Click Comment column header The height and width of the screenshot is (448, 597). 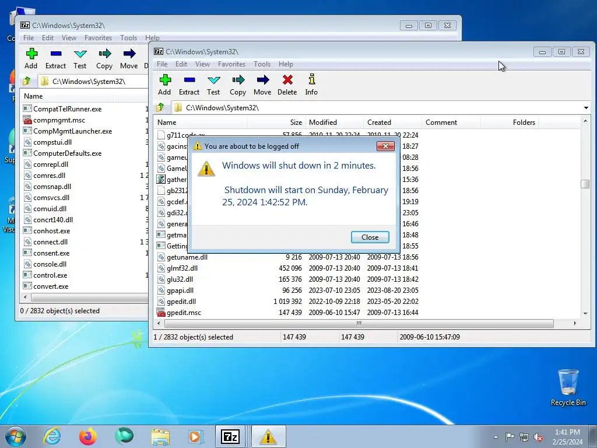[x=451, y=123]
